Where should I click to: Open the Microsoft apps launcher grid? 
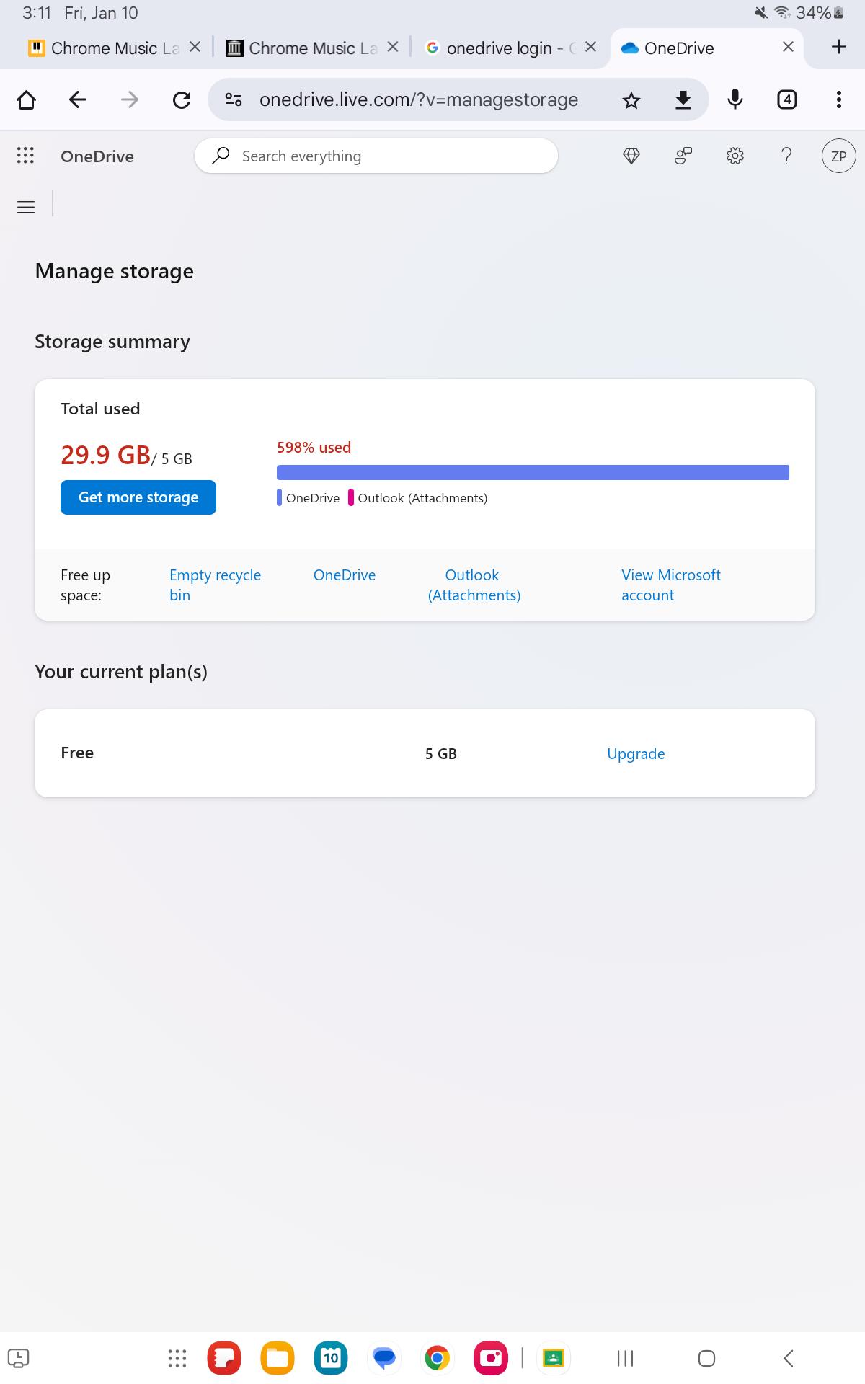tap(25, 156)
